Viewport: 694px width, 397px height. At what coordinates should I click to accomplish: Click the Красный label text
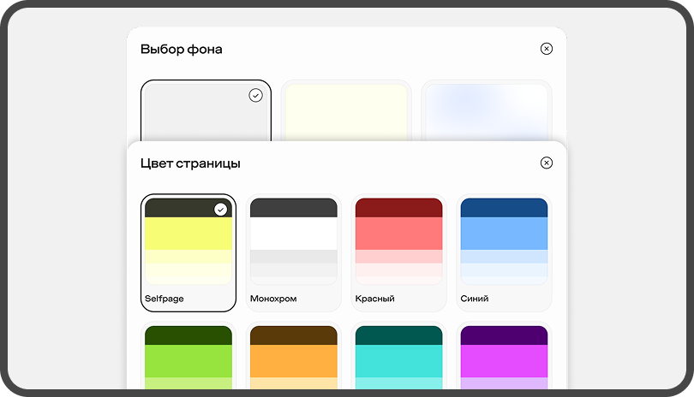(x=375, y=299)
